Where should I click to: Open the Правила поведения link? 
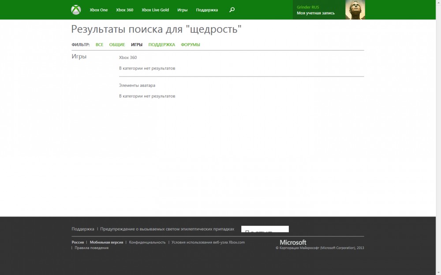91,248
